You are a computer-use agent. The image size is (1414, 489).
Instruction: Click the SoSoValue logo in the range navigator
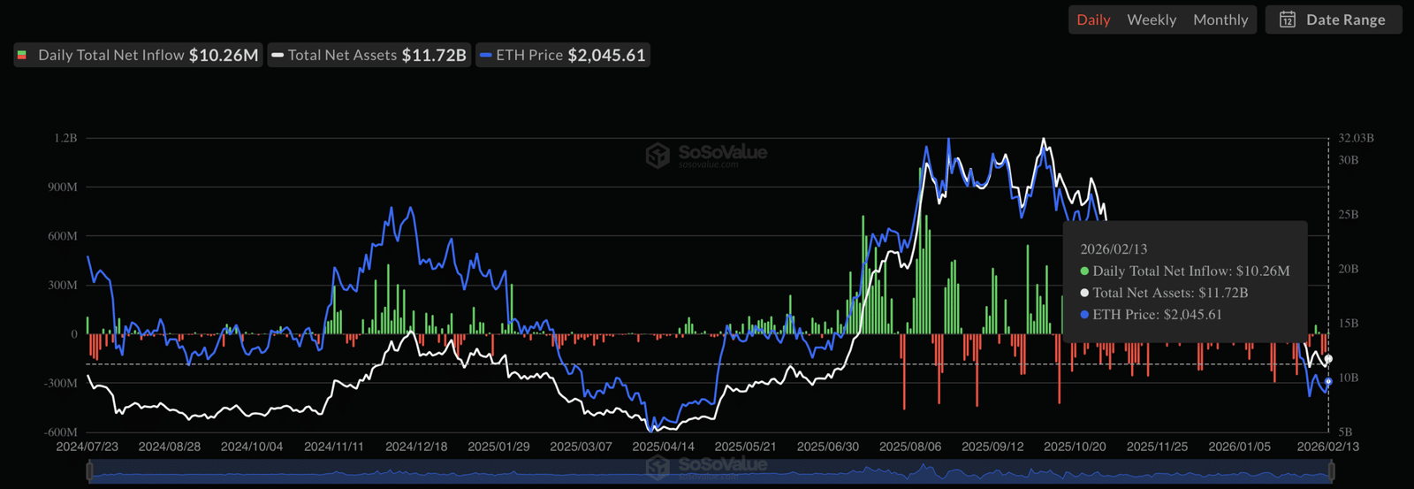(x=658, y=467)
